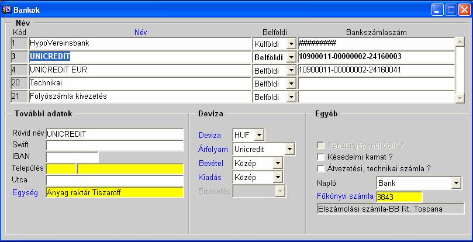Click the Település postal code field
Image resolution: width=473 pixels, height=242 pixels.
pos(61,169)
